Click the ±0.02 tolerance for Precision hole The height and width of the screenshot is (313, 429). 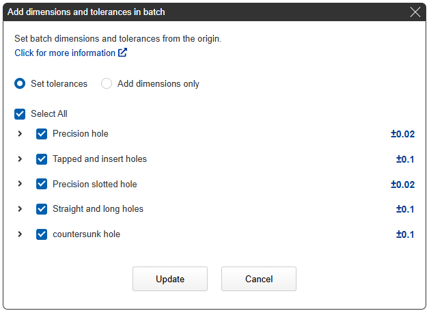402,134
